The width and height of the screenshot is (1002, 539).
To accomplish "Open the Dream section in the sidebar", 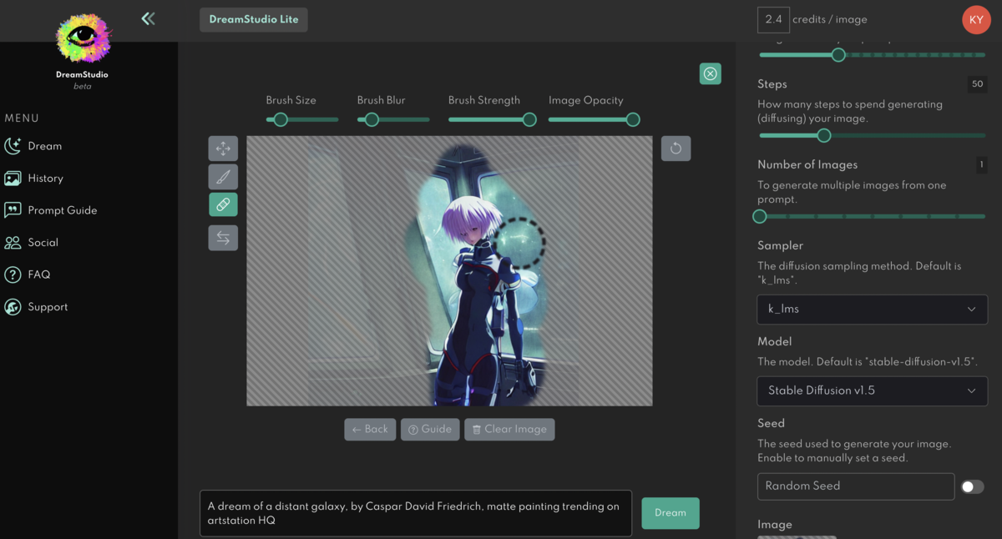I will (x=43, y=146).
